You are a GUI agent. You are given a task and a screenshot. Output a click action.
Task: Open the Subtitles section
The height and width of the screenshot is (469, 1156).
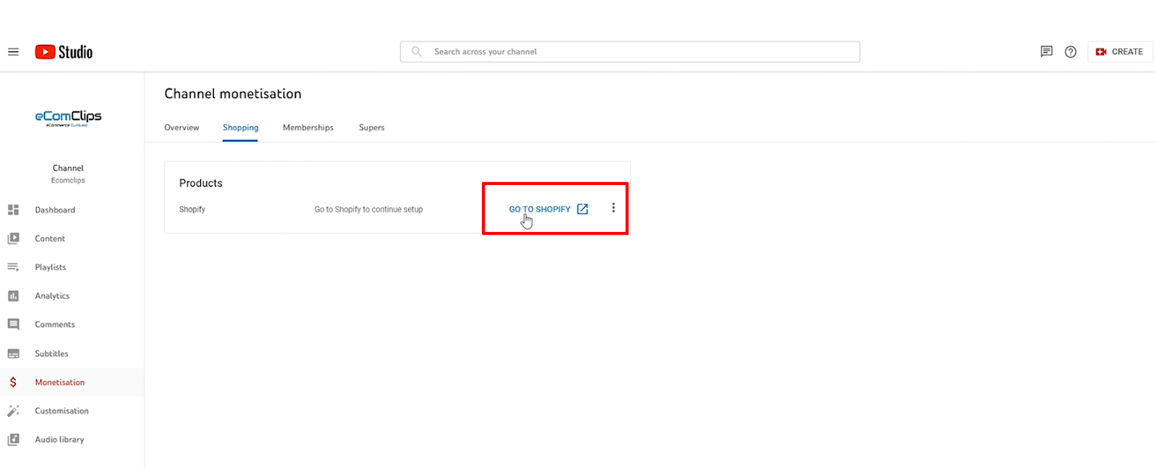coord(51,353)
